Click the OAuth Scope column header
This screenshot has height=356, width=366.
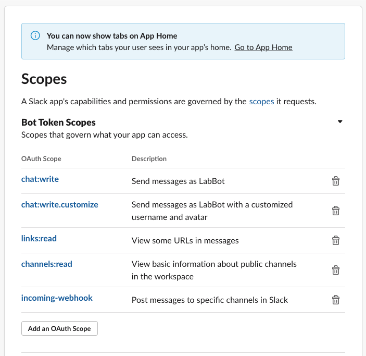pyautogui.click(x=41, y=158)
